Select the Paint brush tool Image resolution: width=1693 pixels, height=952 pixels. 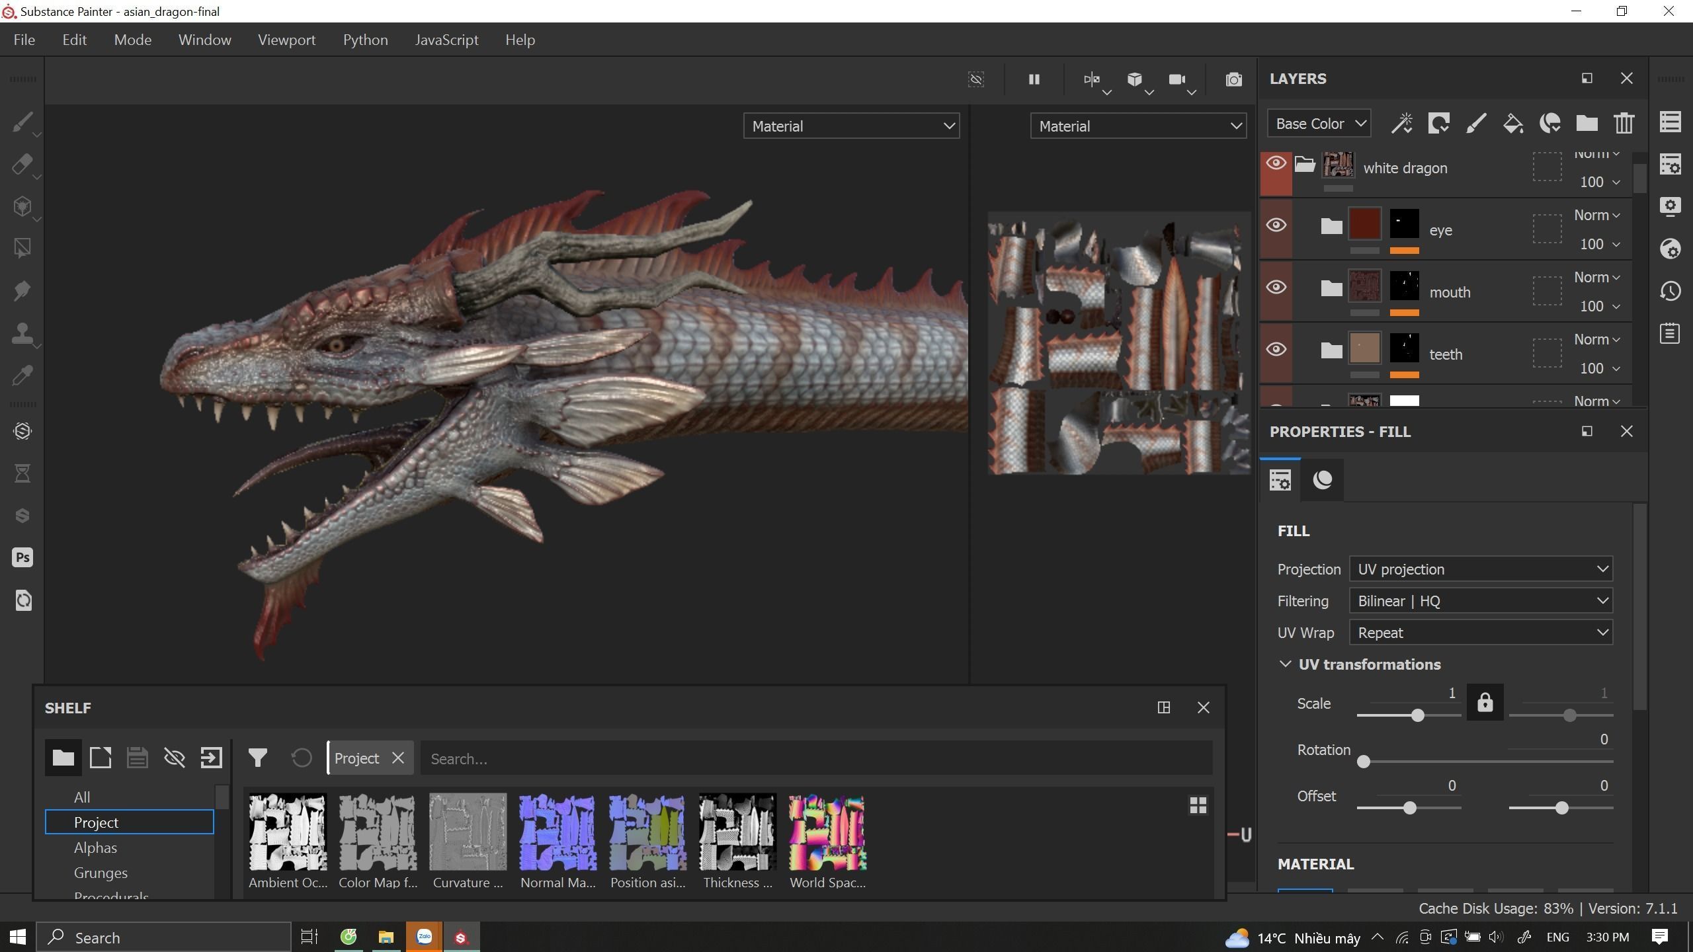(x=22, y=123)
